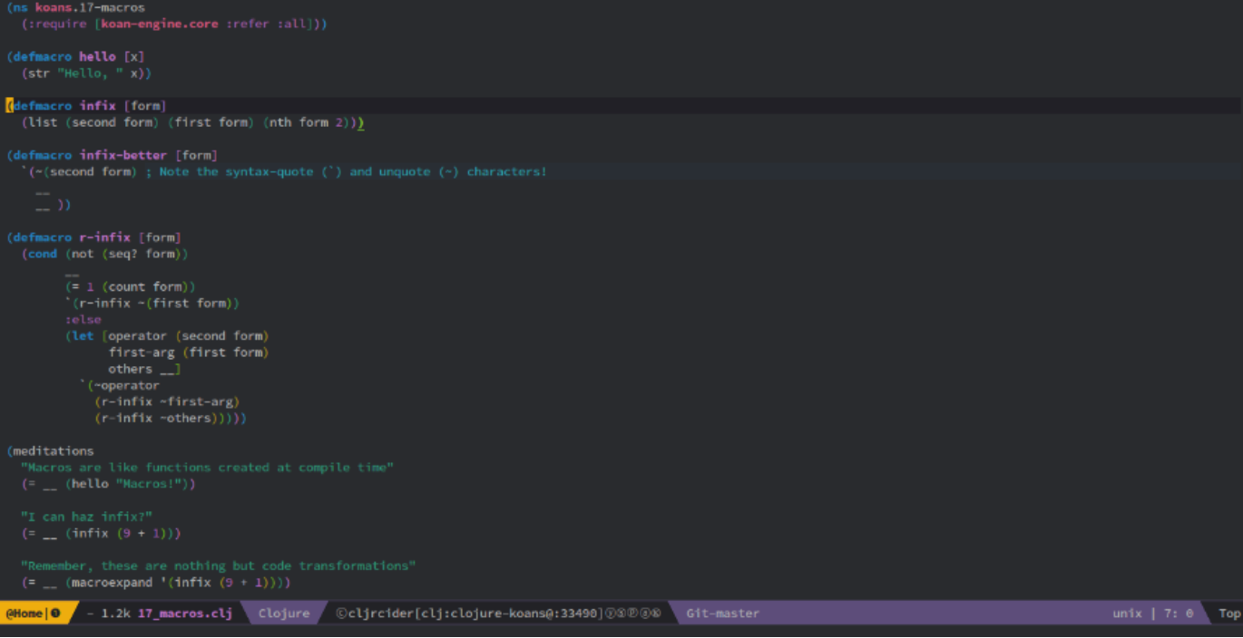This screenshot has height=638, width=1243.
Task: Click (count form) expression
Action: 145,286
